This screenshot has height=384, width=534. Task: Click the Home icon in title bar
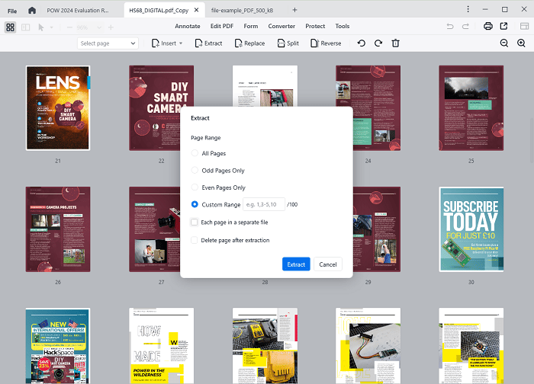pos(31,10)
